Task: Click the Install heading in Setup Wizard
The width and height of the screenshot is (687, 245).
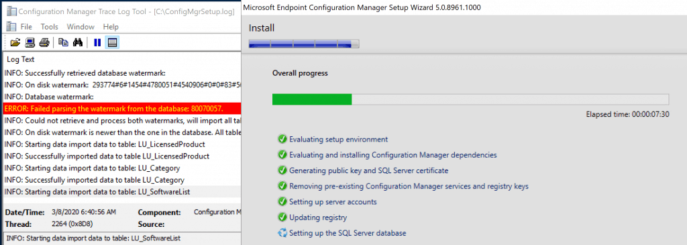Action: pyautogui.click(x=262, y=28)
